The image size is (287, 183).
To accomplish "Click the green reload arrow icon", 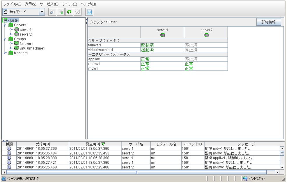I will click(69, 12).
